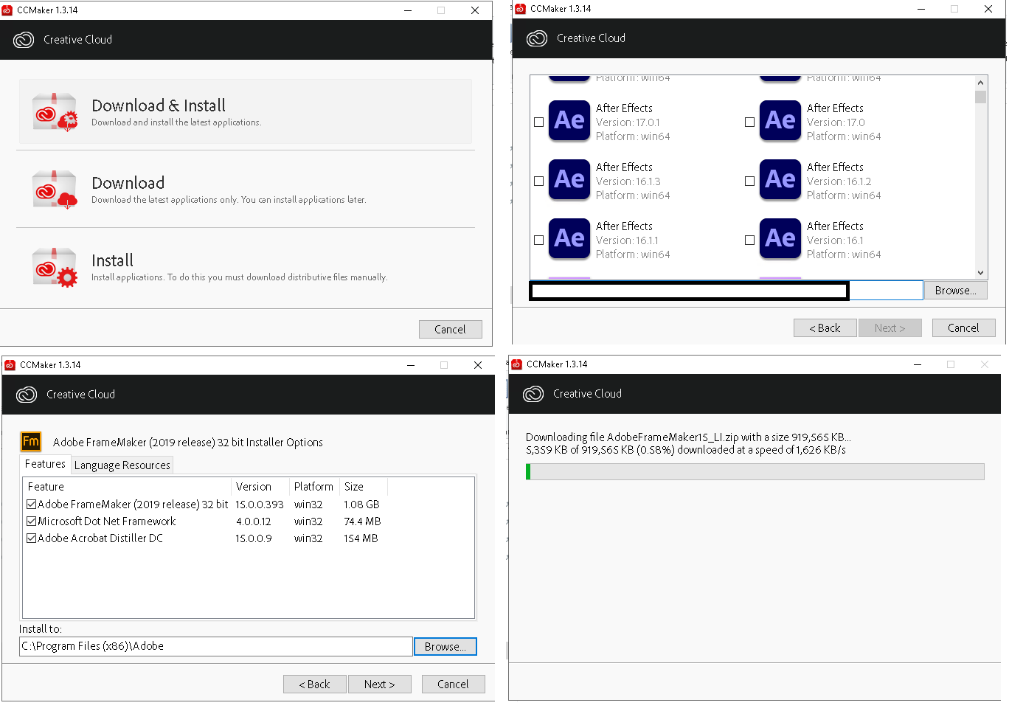Click the version list scrollbar thumb

tap(980, 97)
